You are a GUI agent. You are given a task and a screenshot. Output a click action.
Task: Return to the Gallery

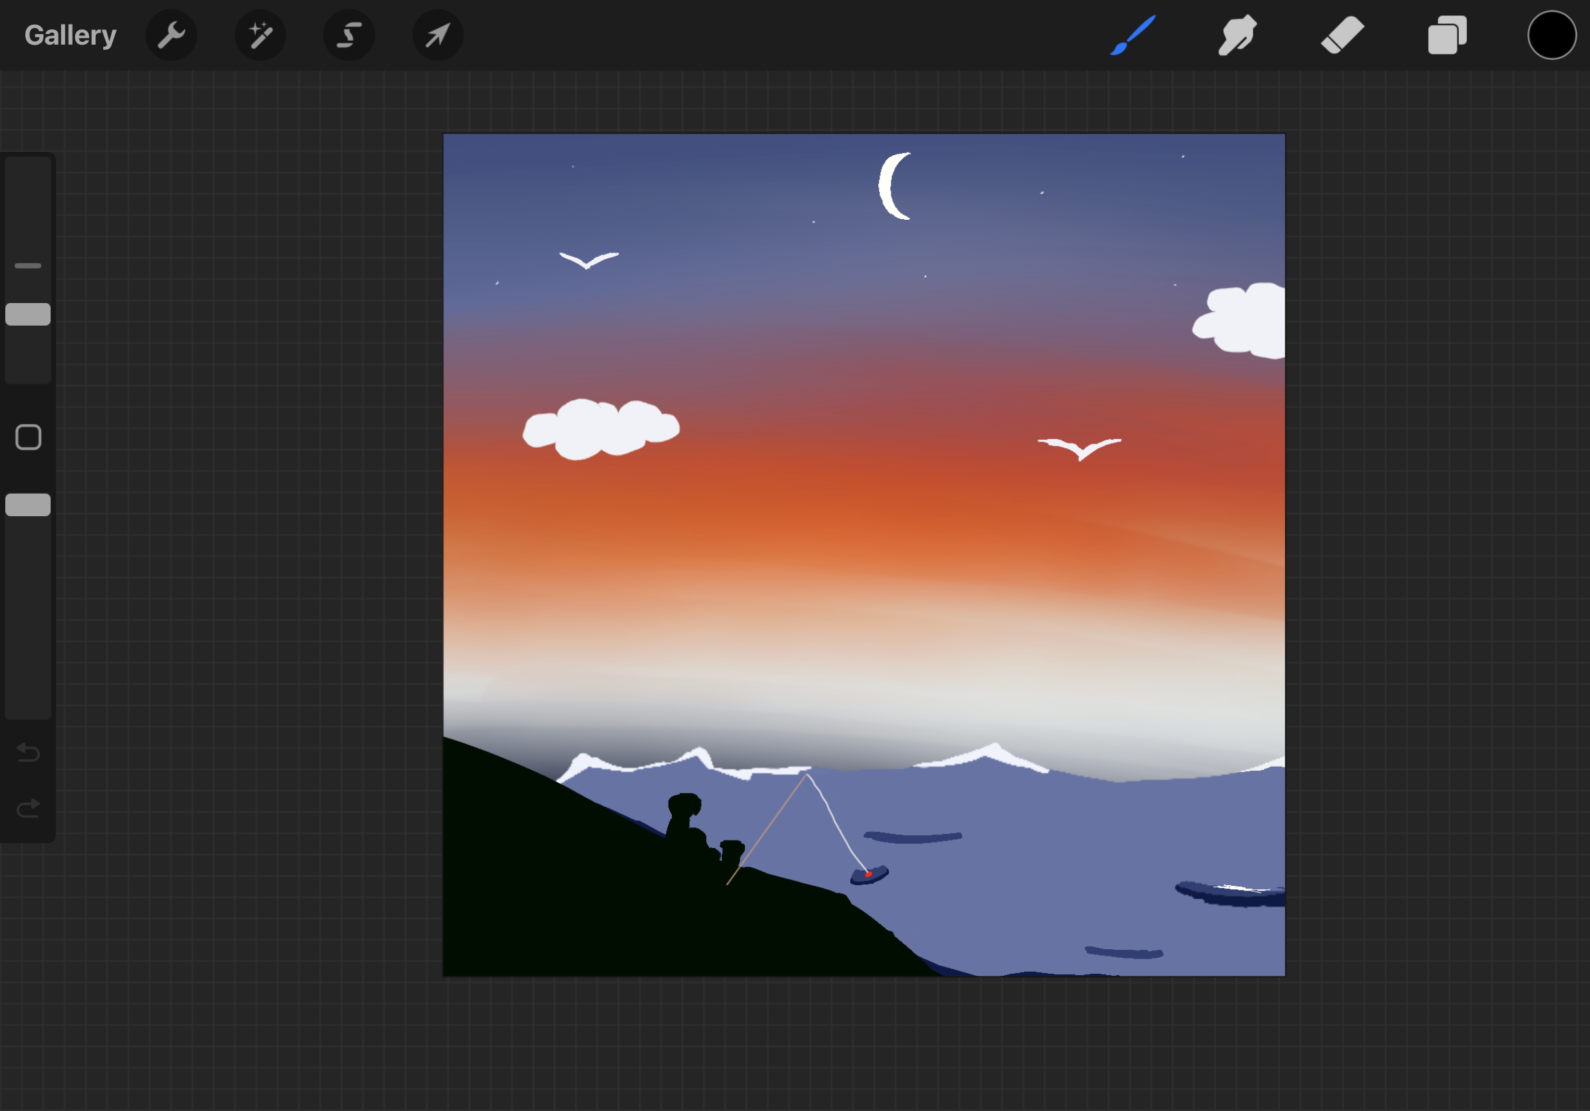pyautogui.click(x=70, y=34)
